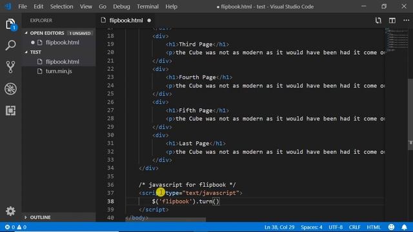Open the Selection menu

[x=62, y=6]
